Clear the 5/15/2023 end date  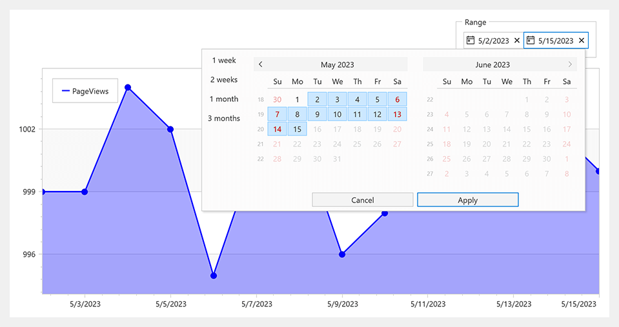[582, 41]
